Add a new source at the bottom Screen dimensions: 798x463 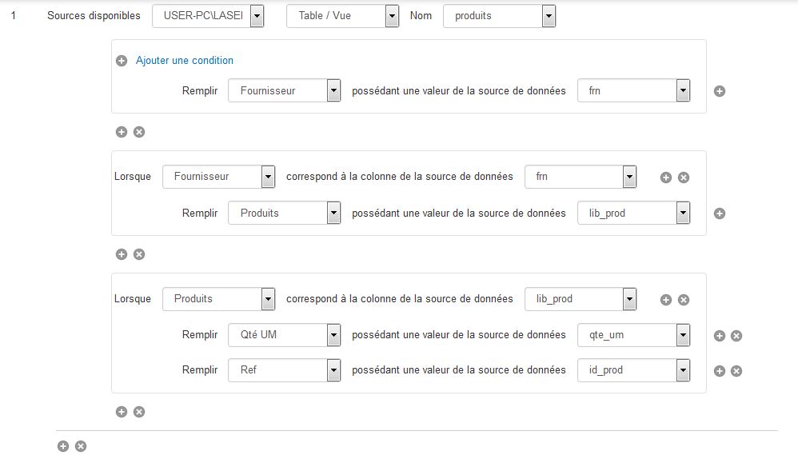click(63, 446)
